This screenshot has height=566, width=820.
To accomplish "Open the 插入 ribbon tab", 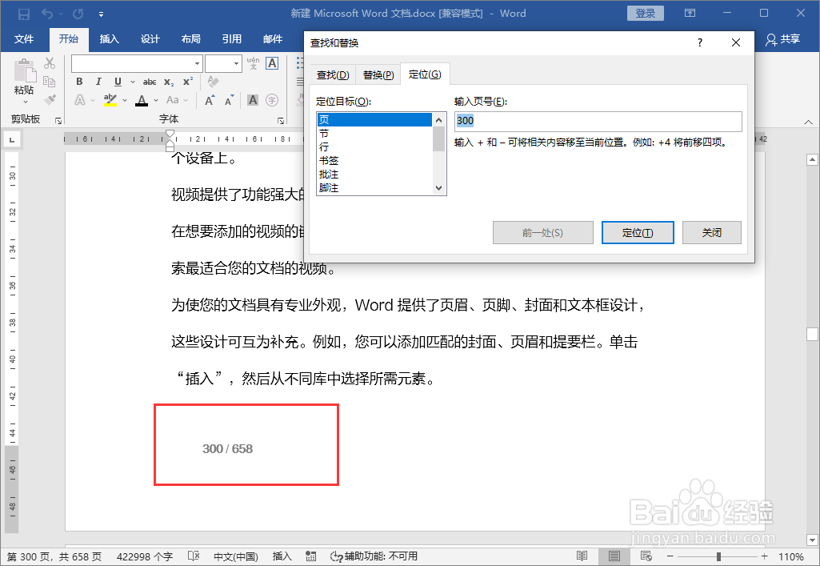I will 110,39.
